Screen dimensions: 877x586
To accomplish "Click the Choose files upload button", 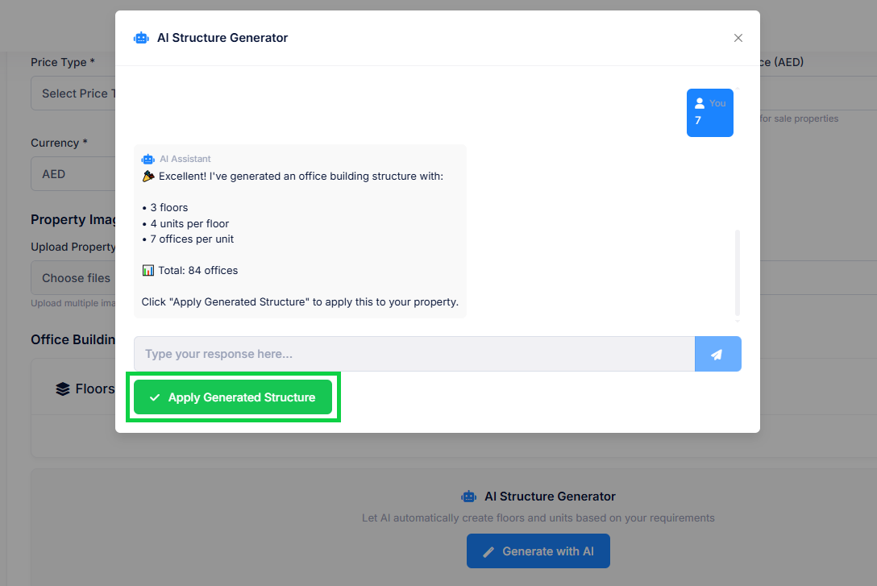I will [74, 278].
